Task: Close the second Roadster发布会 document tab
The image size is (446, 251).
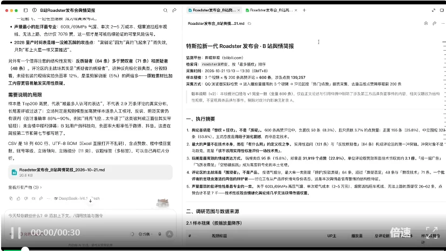Action: [296, 10]
